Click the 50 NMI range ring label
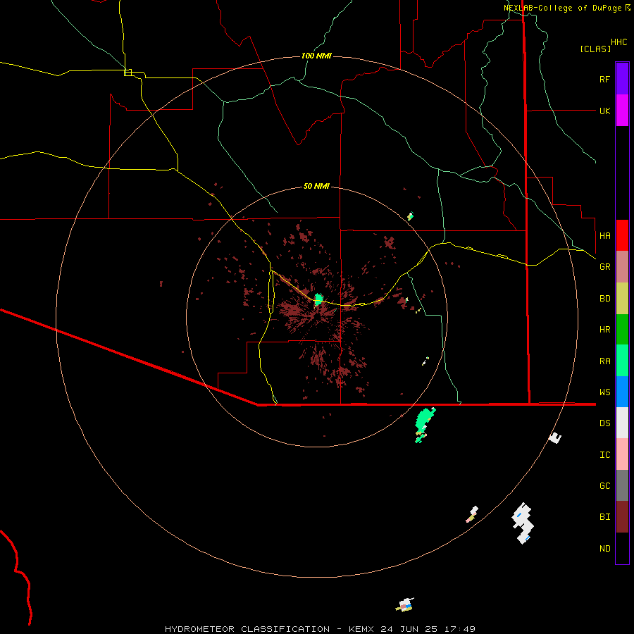 point(316,186)
